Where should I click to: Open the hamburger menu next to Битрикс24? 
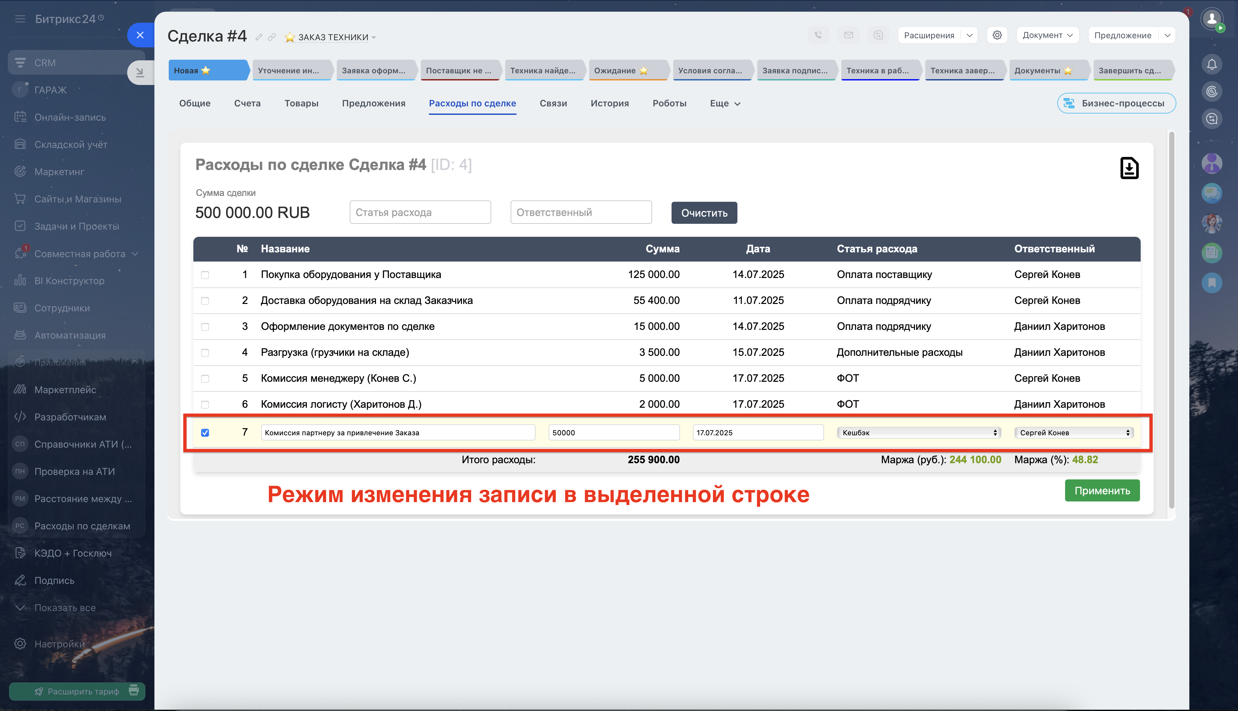(x=20, y=19)
